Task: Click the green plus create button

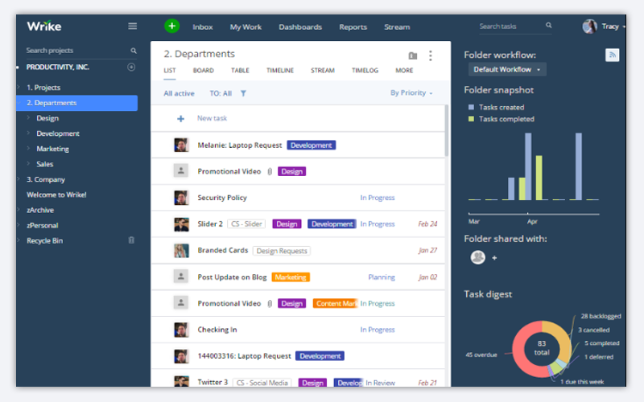Action: click(x=171, y=27)
